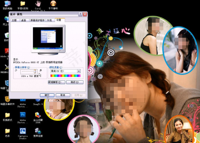Click the 取消 button

[63, 95]
